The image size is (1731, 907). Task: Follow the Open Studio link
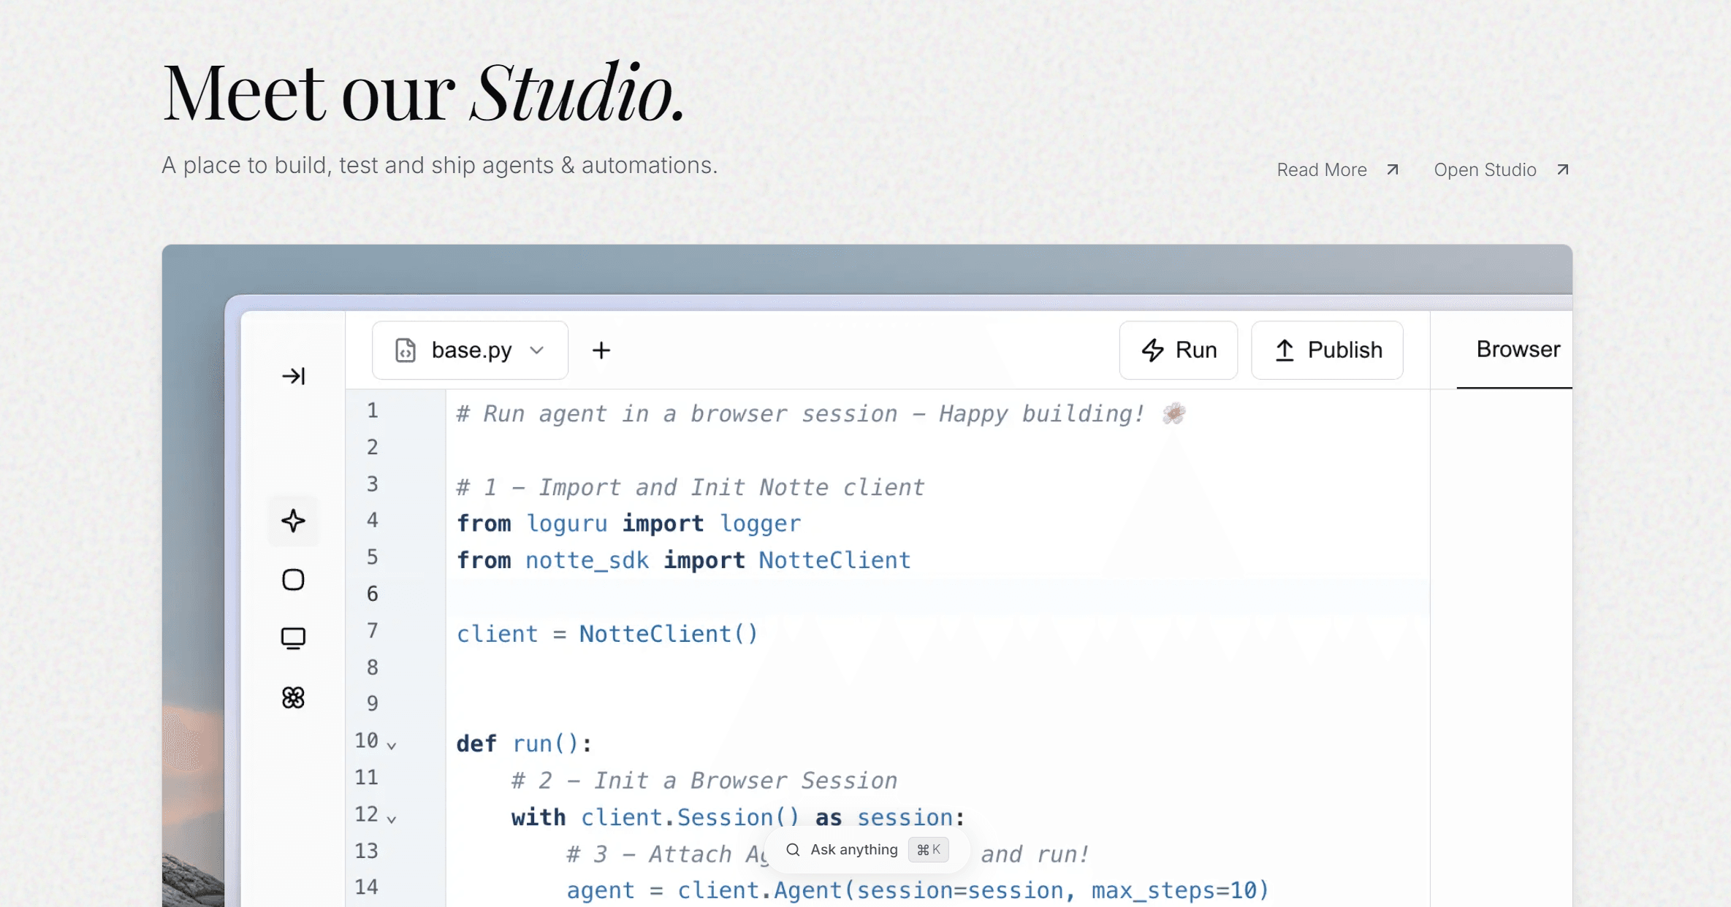pyautogui.click(x=1484, y=170)
